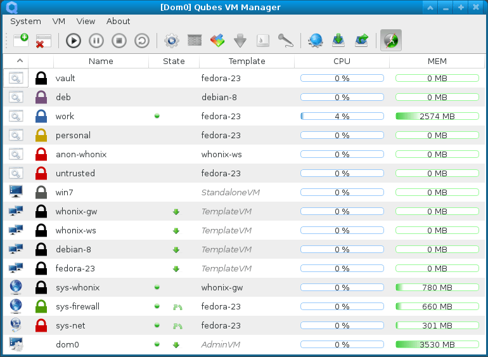488x357 pixels.
Task: Click the 3530 MB memory bar of dom0
Action: point(437,344)
